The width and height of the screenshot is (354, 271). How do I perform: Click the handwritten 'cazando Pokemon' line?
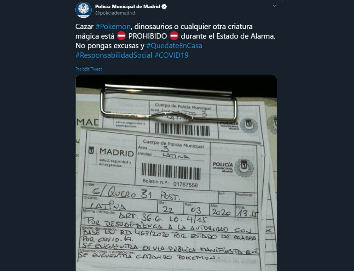point(149,256)
